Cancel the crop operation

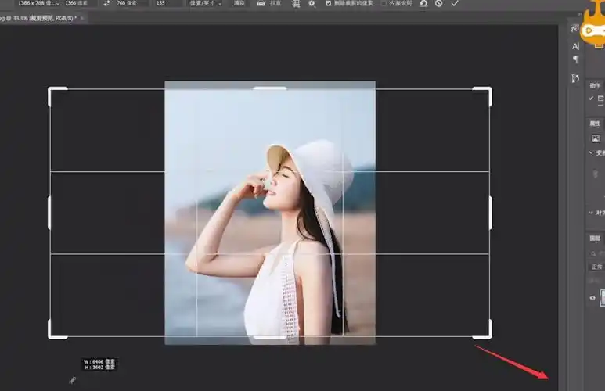pos(438,4)
